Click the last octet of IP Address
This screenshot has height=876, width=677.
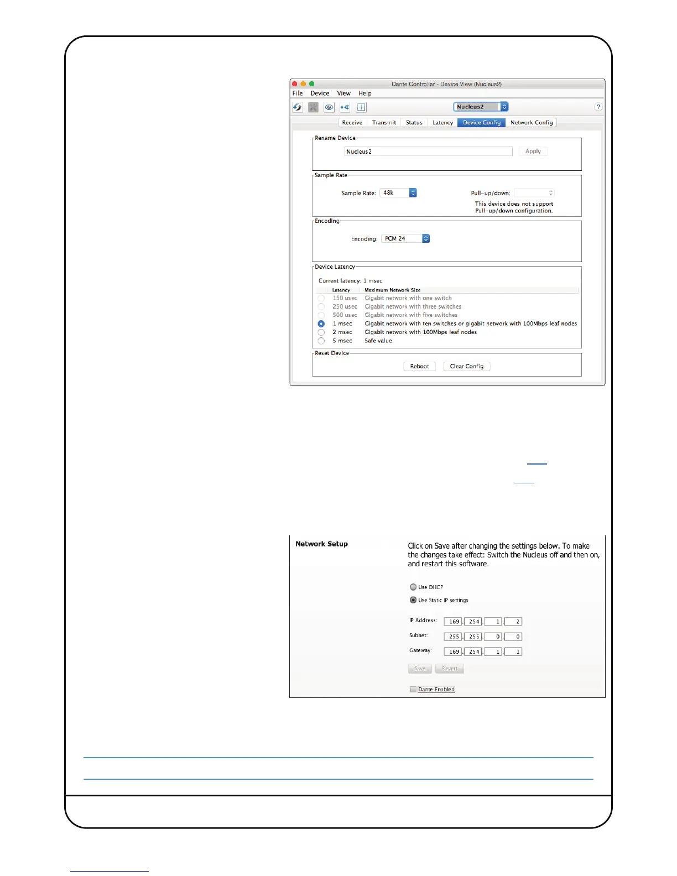click(513, 622)
